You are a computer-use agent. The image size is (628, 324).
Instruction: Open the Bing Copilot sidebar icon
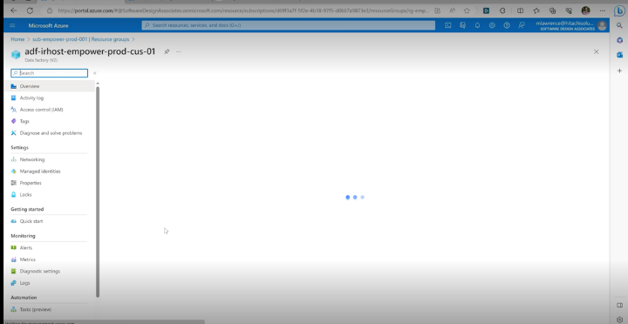[619, 11]
